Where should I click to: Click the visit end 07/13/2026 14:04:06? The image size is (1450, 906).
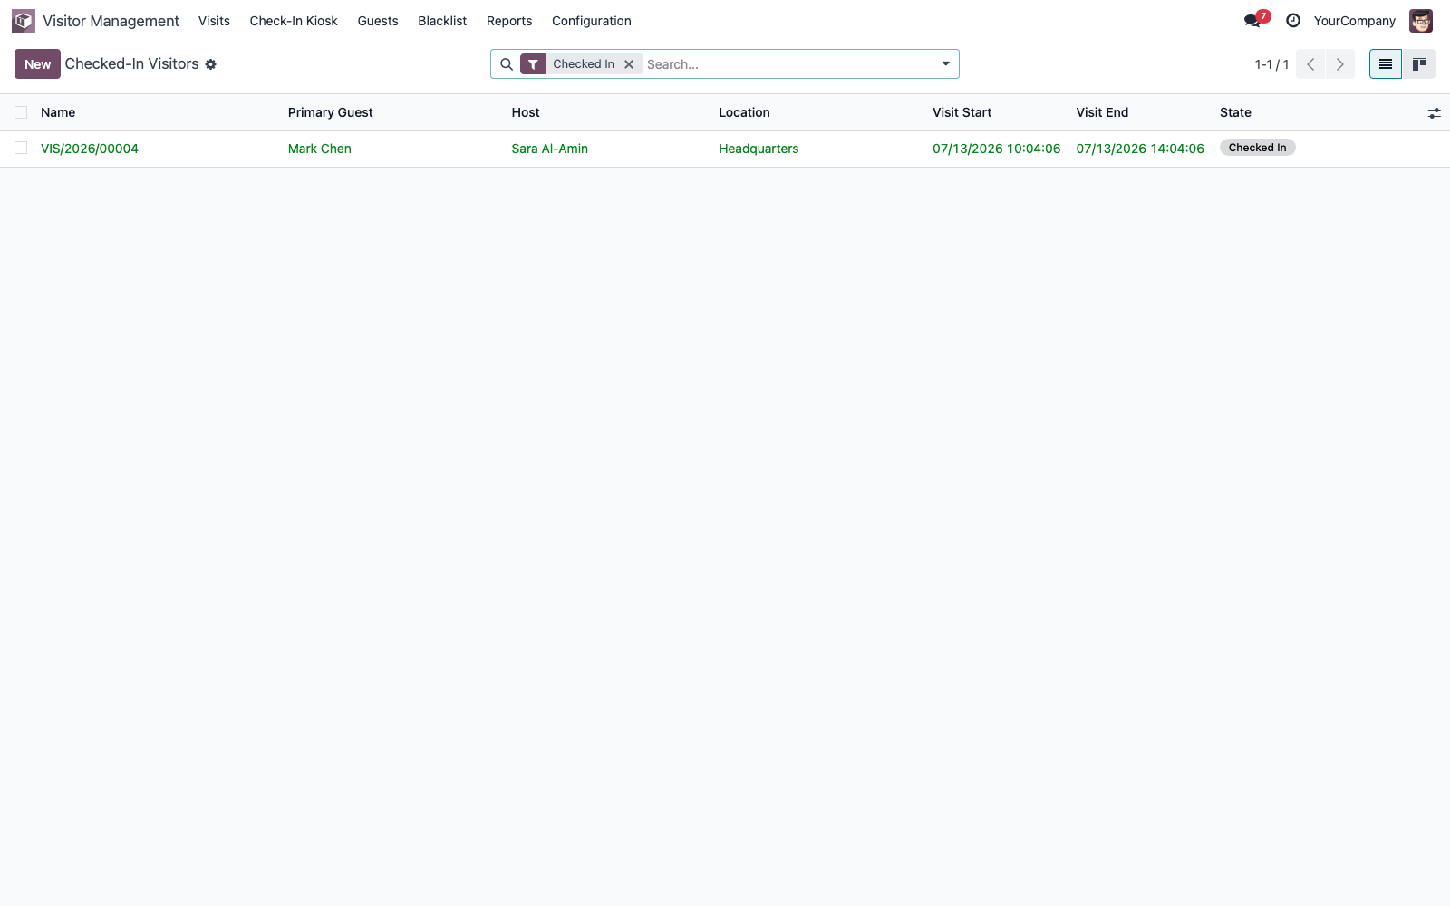pos(1140,149)
